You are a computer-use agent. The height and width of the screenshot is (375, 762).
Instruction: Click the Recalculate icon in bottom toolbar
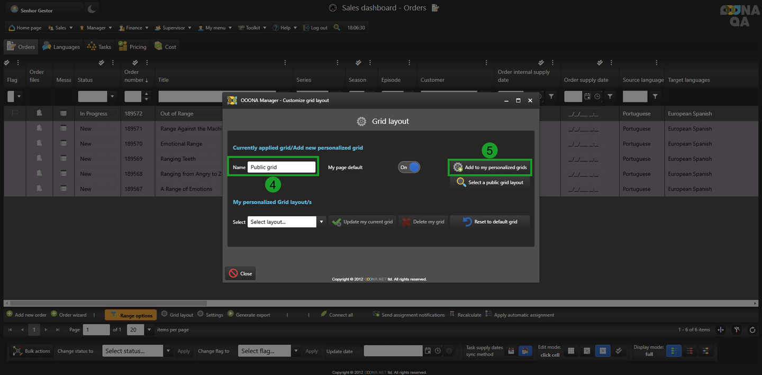tap(452, 314)
